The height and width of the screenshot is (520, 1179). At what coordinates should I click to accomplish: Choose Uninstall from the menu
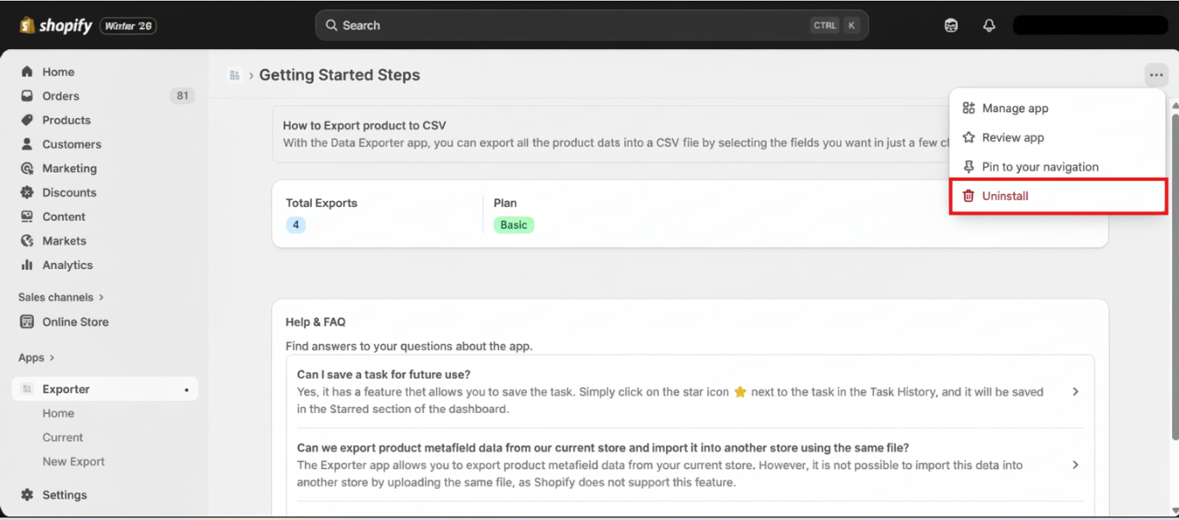point(1058,196)
